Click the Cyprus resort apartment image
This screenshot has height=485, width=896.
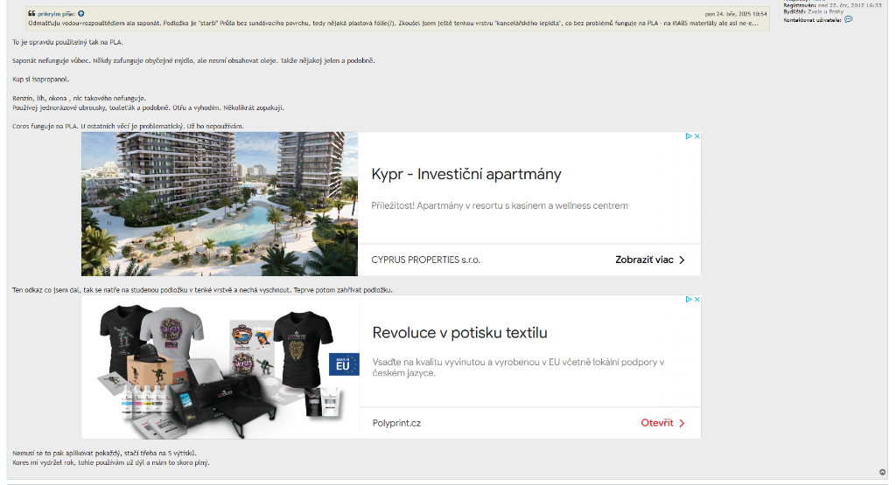point(220,204)
